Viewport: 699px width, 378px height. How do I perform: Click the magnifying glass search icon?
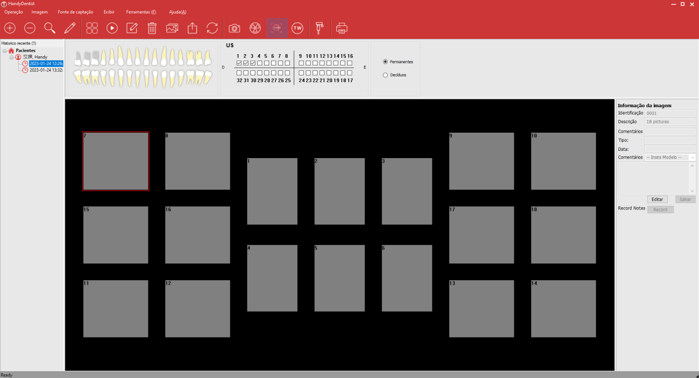point(50,28)
